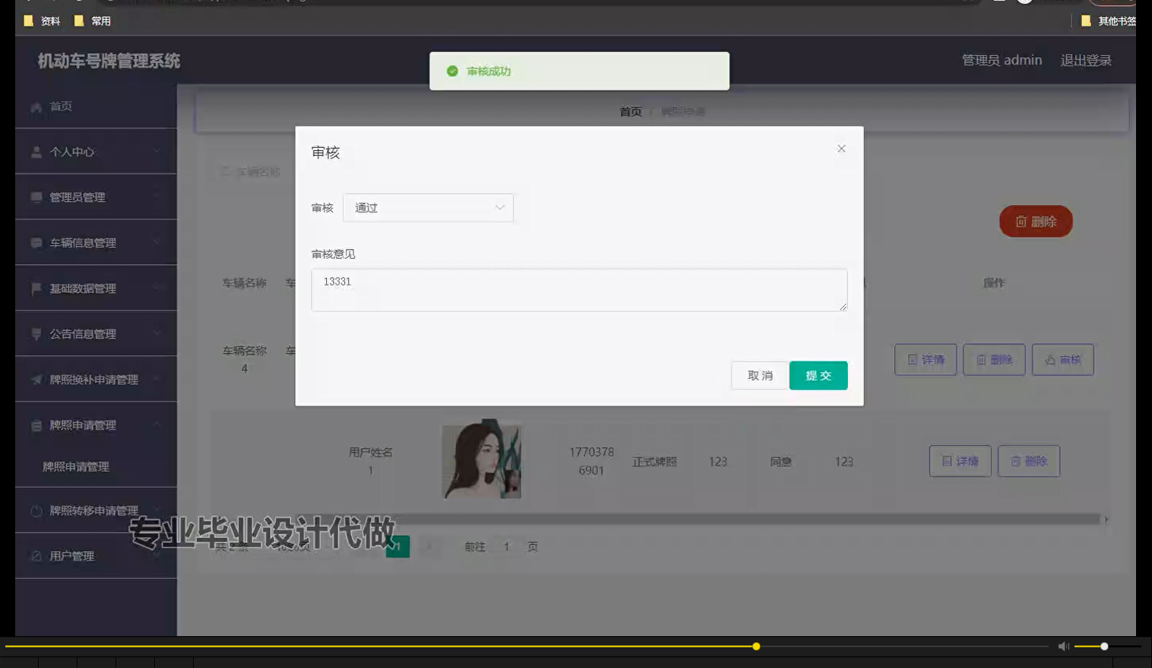
Task: Submit the review with 提交 button
Action: coord(818,375)
